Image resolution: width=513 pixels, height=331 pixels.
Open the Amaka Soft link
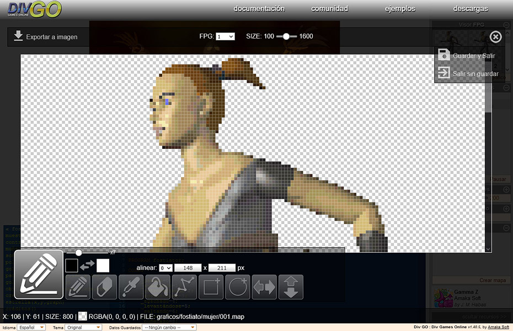pyautogui.click(x=498, y=327)
